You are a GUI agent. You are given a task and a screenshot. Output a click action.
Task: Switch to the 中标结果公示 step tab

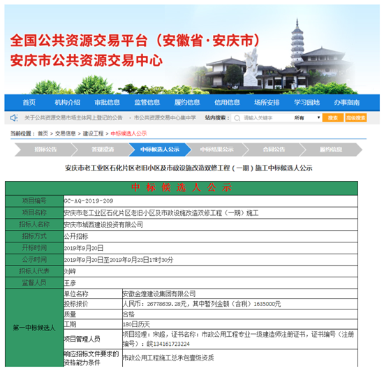[x=216, y=150]
